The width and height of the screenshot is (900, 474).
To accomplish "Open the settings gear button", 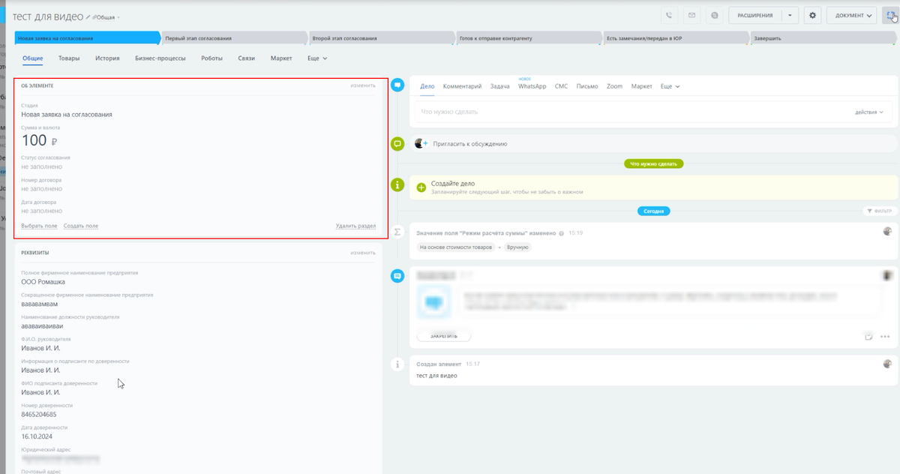I will 812,15.
